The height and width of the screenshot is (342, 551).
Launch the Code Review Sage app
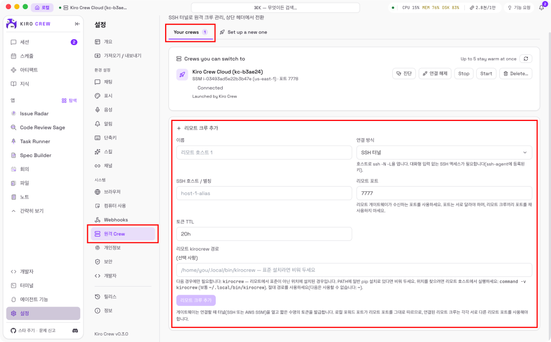(x=43, y=127)
